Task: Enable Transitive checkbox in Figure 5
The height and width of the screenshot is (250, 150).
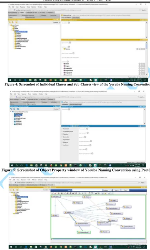Action: coord(62,134)
